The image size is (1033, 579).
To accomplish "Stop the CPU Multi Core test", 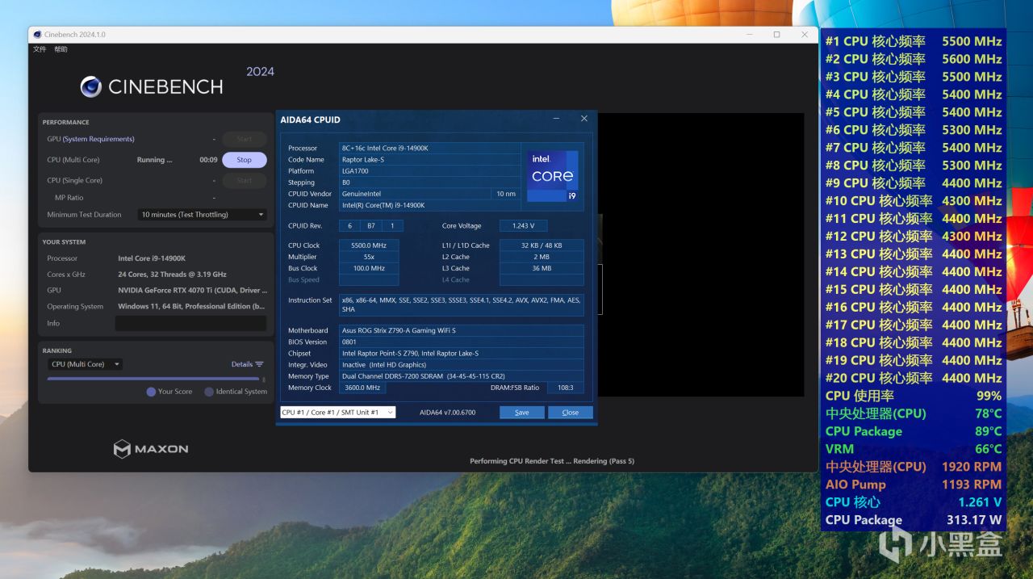I will tap(244, 160).
